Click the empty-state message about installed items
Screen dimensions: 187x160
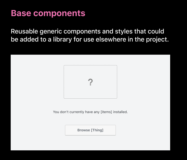click(90, 112)
